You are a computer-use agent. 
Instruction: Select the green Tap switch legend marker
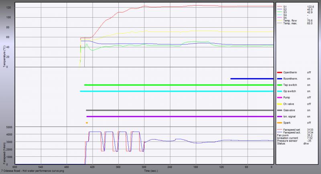(279, 85)
